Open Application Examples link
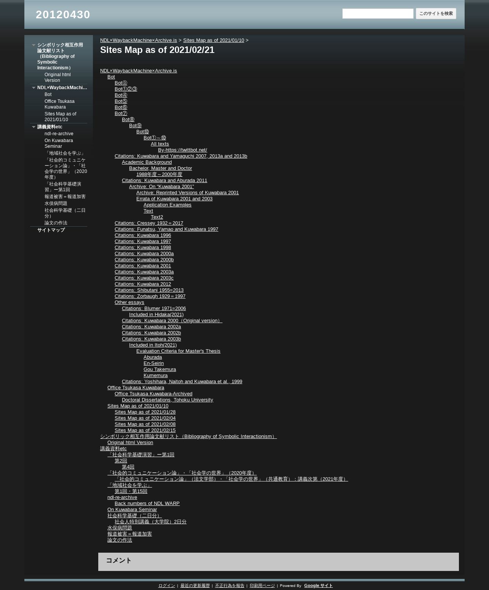The height and width of the screenshot is (590, 489). [x=168, y=205]
